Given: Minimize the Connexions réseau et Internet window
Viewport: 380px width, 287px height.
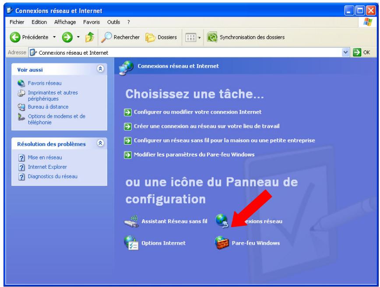Looking at the screenshot, I should (x=349, y=10).
